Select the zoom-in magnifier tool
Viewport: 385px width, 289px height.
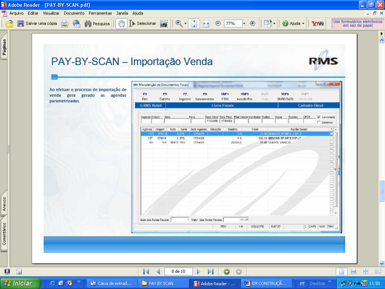click(x=179, y=24)
